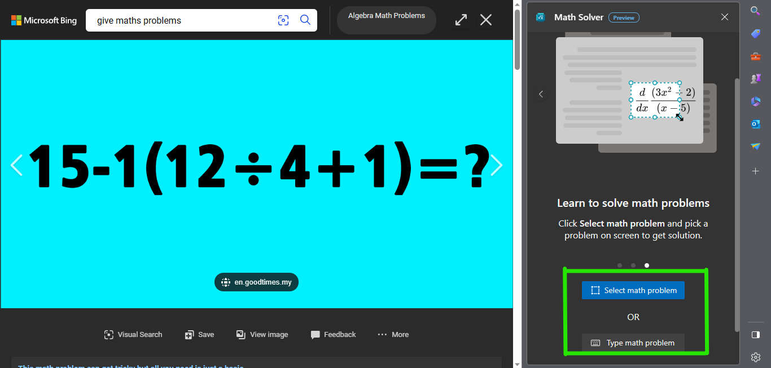Show the next image with the right arrow
Screen dimensions: 771x368
click(x=496, y=165)
